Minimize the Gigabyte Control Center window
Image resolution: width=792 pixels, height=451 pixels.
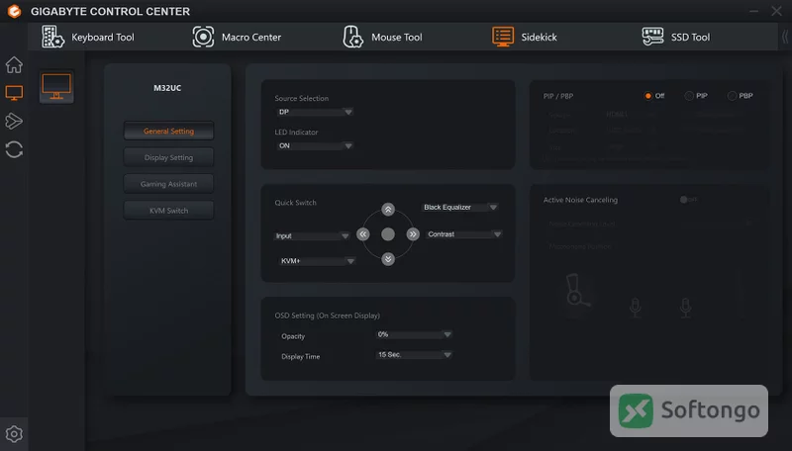(753, 11)
